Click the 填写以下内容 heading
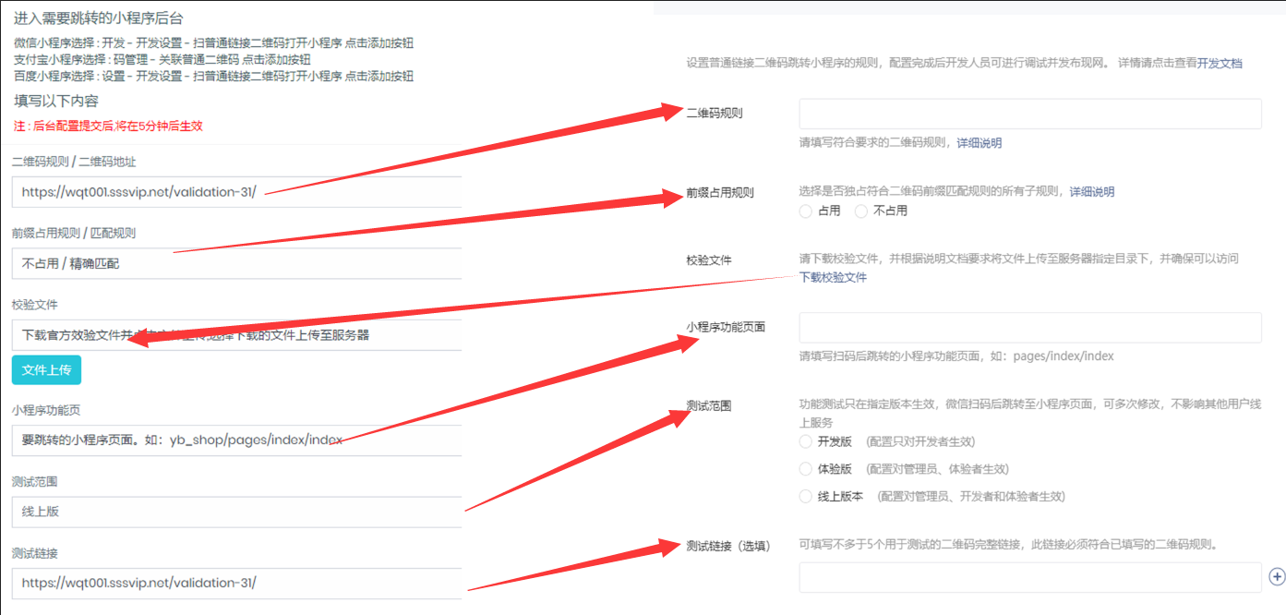The height and width of the screenshot is (615, 1286). coord(56,101)
